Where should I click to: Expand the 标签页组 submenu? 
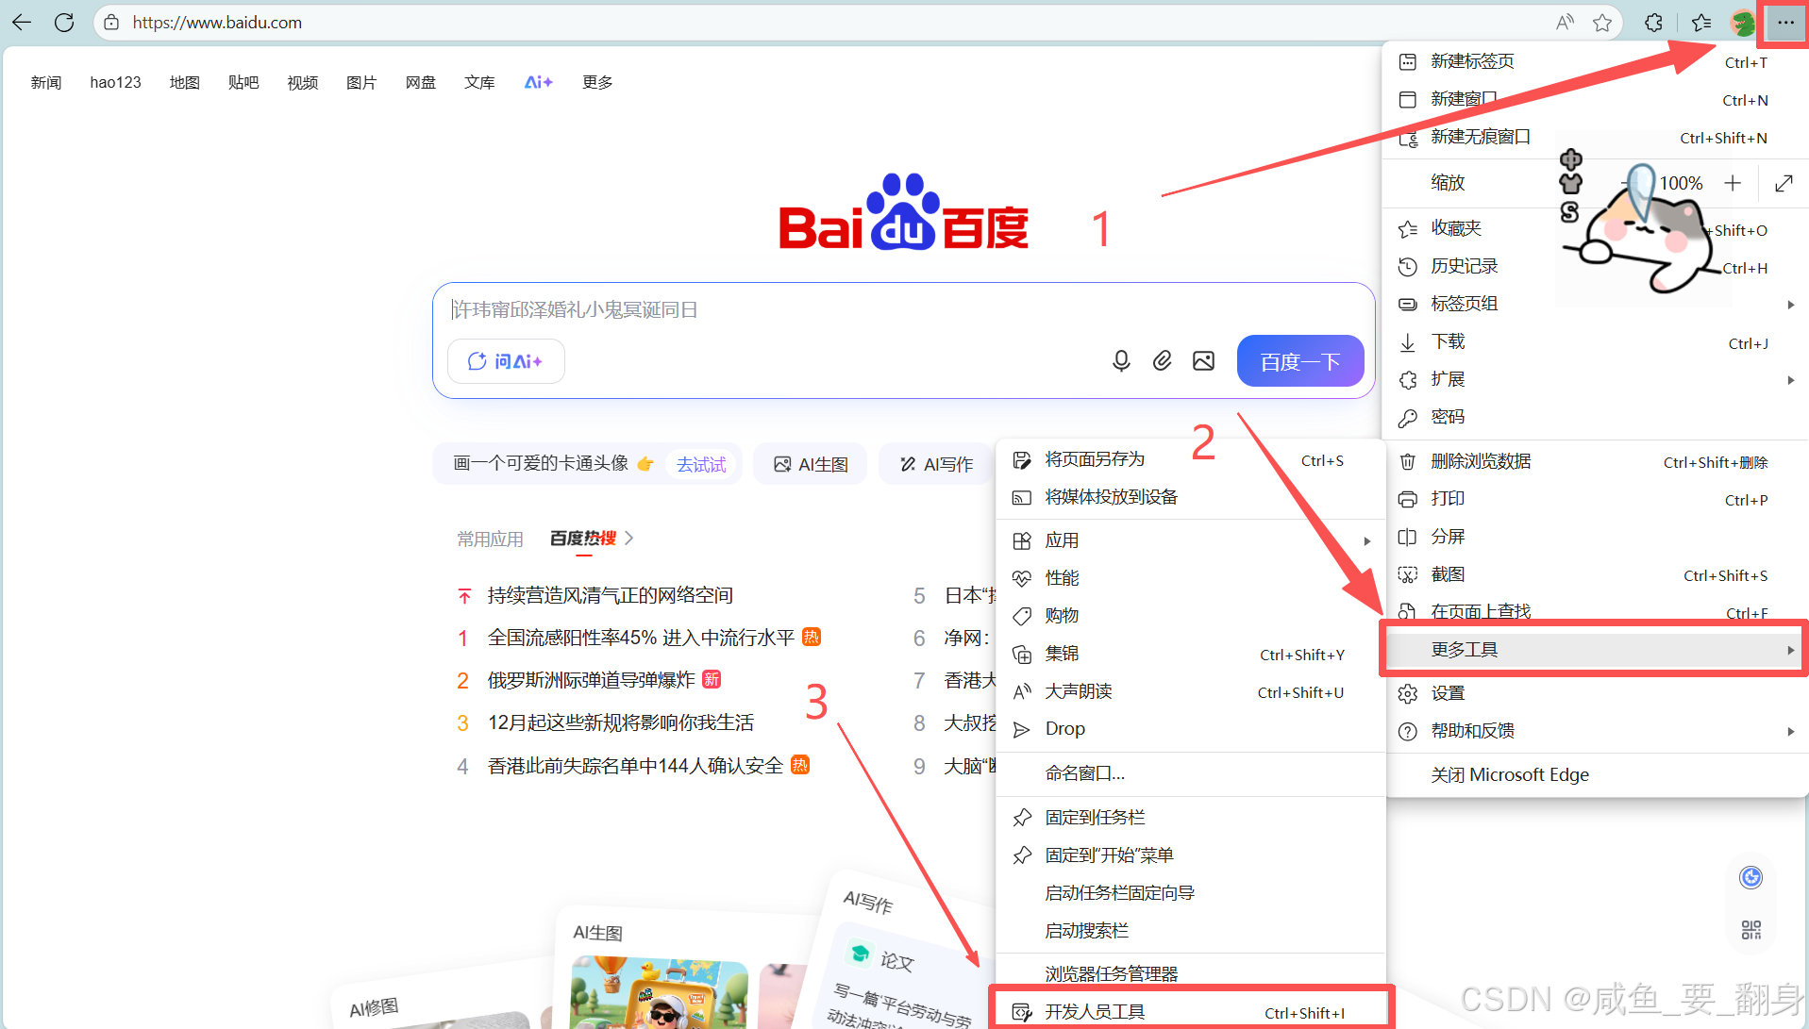1595,305
